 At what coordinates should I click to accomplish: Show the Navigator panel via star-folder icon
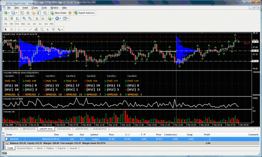point(34,13)
